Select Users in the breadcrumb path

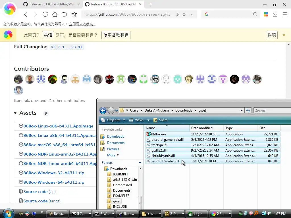[134, 110]
